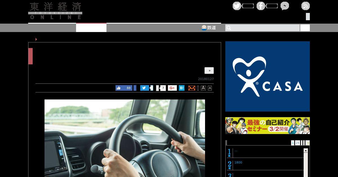Select the ranking tab labeled 24
The image size is (338, 177).
click(297, 143)
